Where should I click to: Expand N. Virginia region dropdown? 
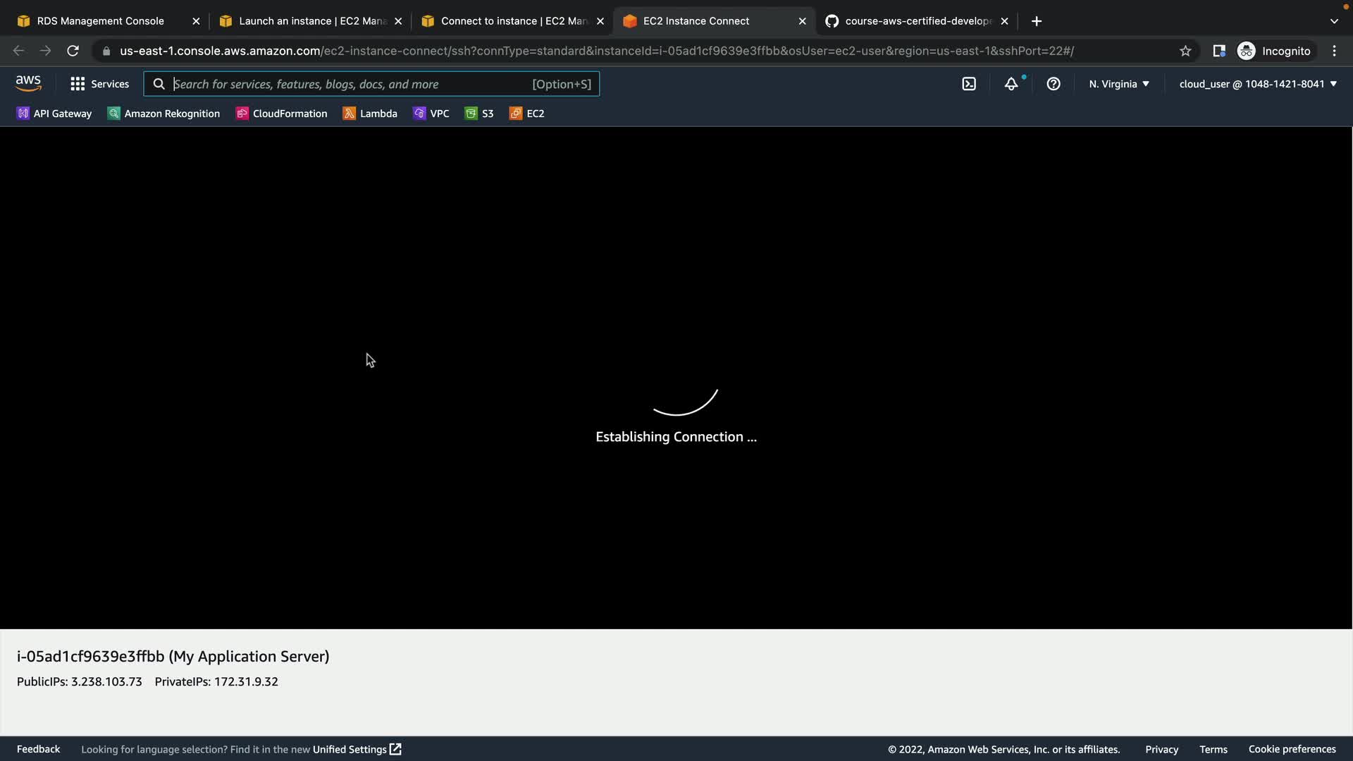pyautogui.click(x=1118, y=84)
